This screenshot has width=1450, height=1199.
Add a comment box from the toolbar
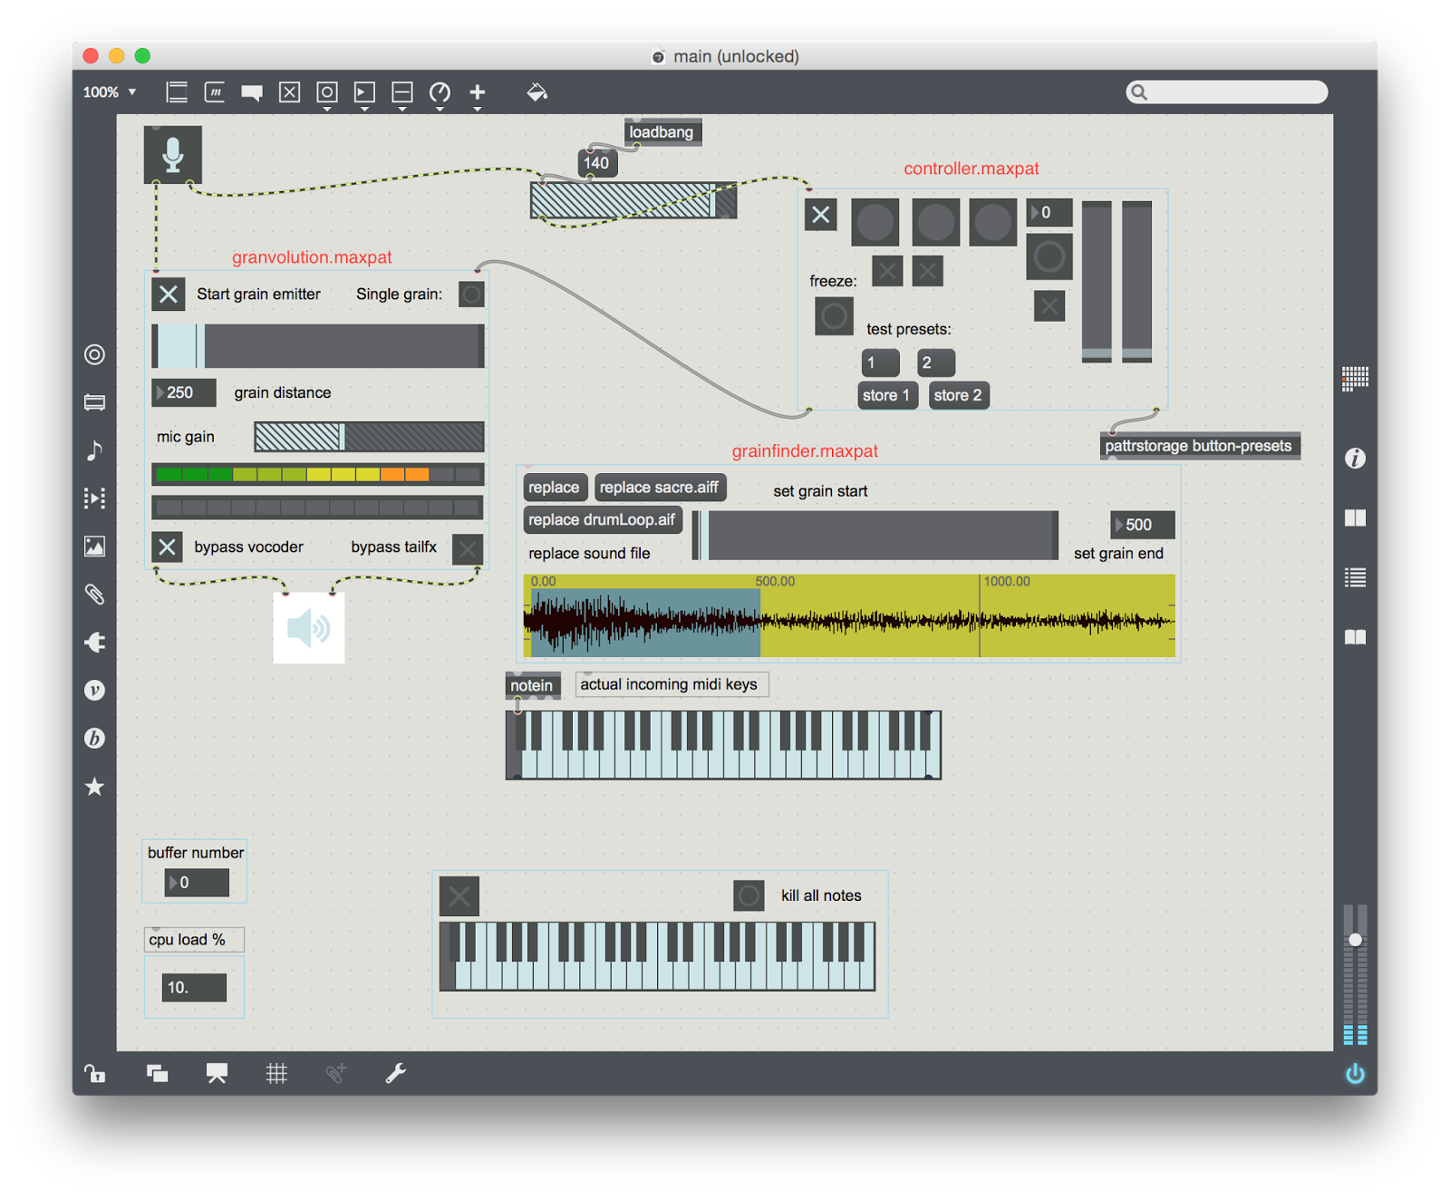coord(252,92)
